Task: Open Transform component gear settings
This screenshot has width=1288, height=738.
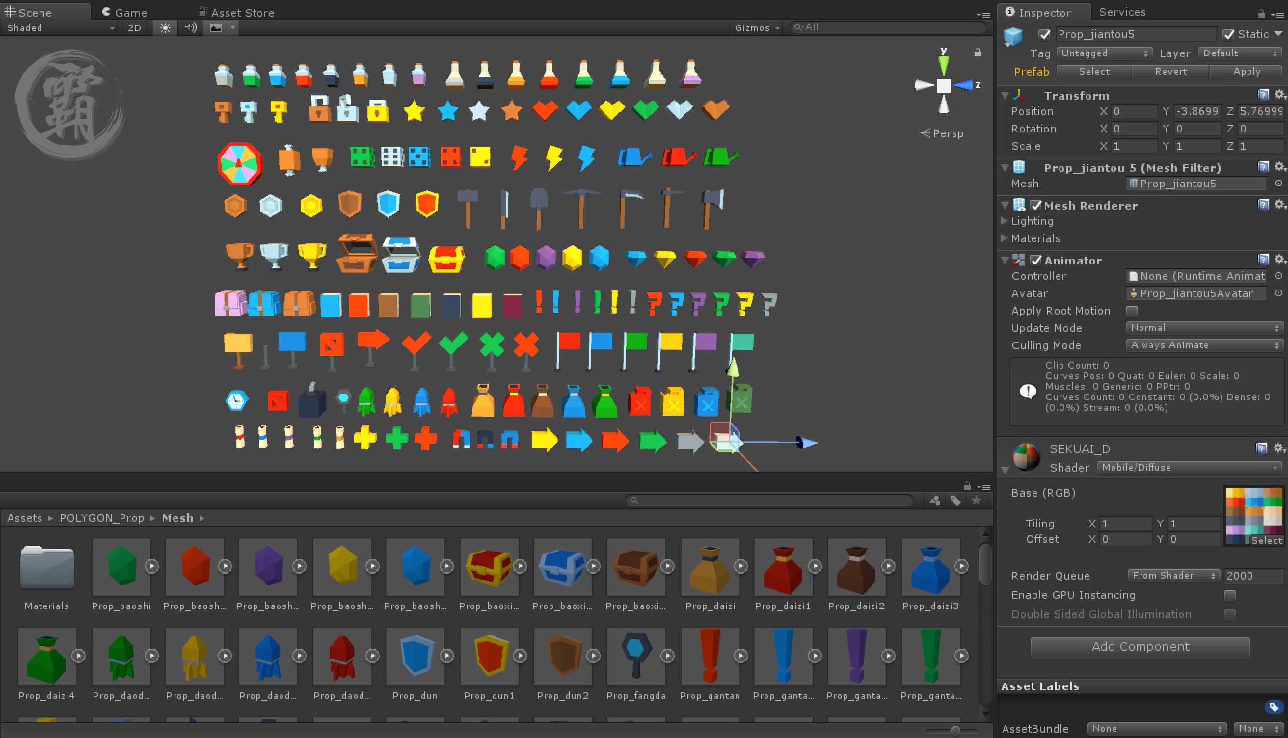Action: (x=1279, y=95)
